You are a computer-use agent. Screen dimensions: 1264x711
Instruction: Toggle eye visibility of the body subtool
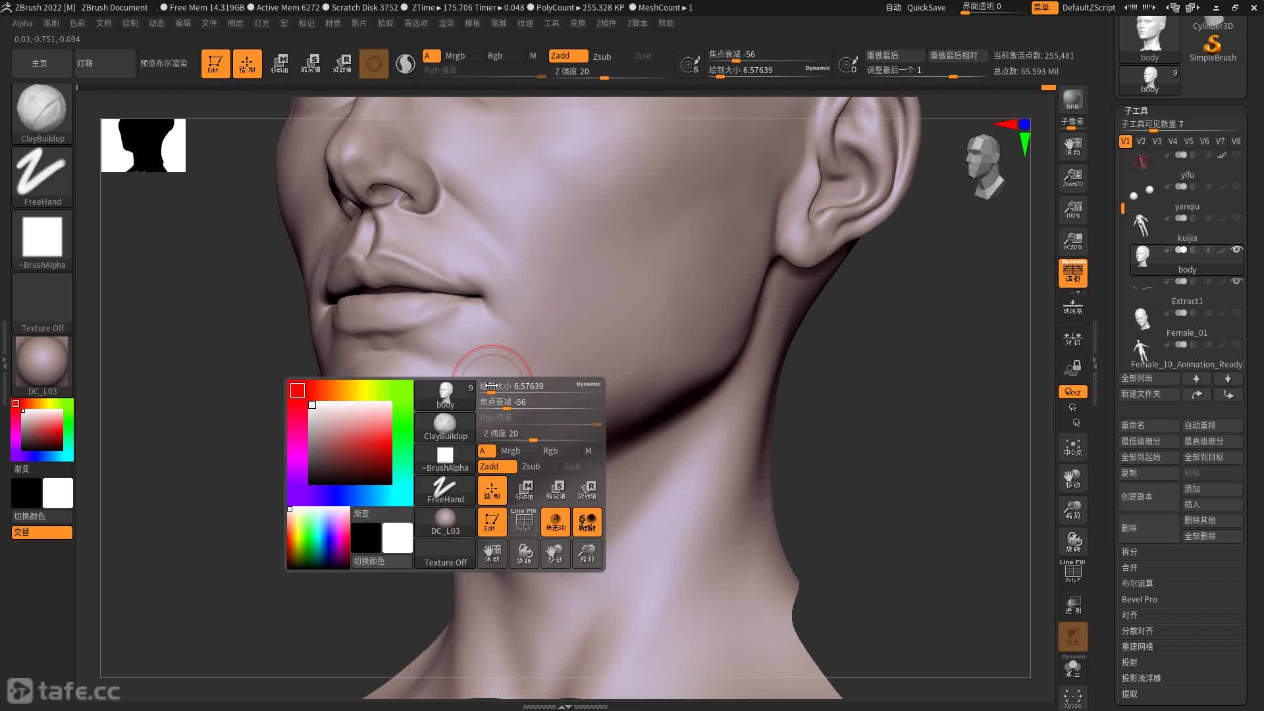pos(1236,250)
